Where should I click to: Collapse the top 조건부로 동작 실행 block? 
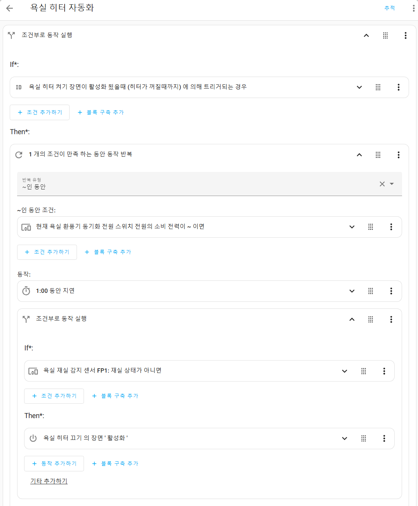366,35
